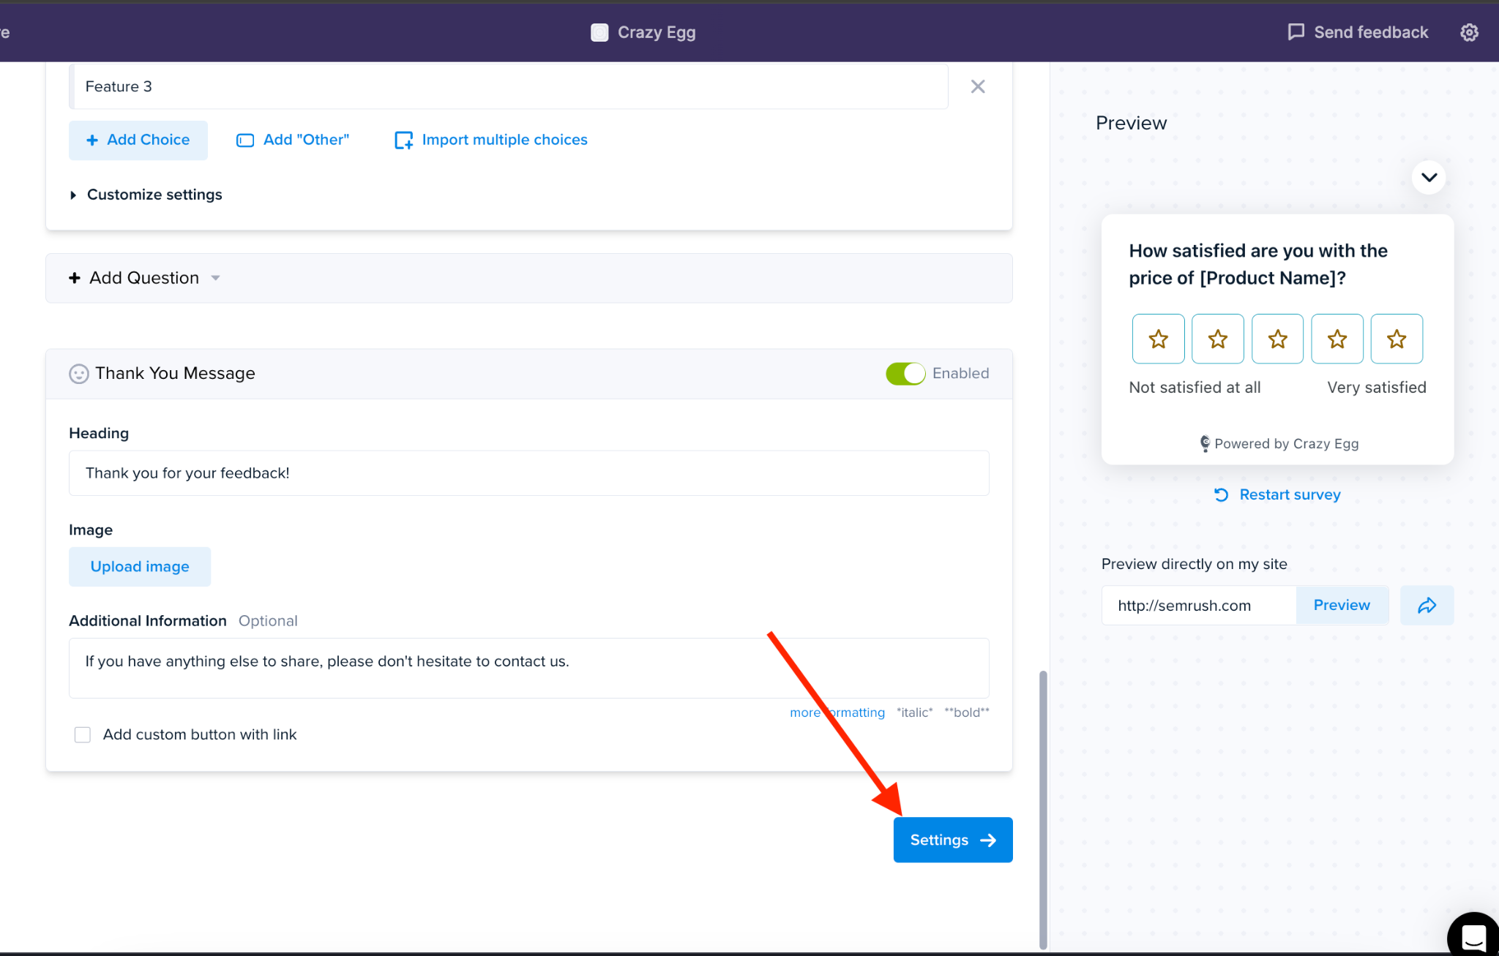The height and width of the screenshot is (956, 1499).
Task: Open the chat bubble widget
Action: (x=1473, y=935)
